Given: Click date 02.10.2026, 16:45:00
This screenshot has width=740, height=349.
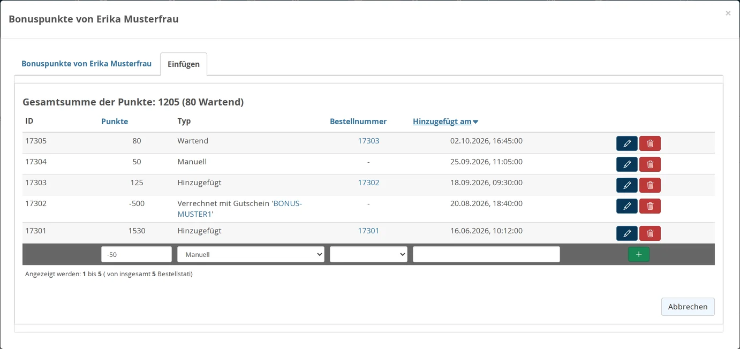Looking at the screenshot, I should pos(486,141).
